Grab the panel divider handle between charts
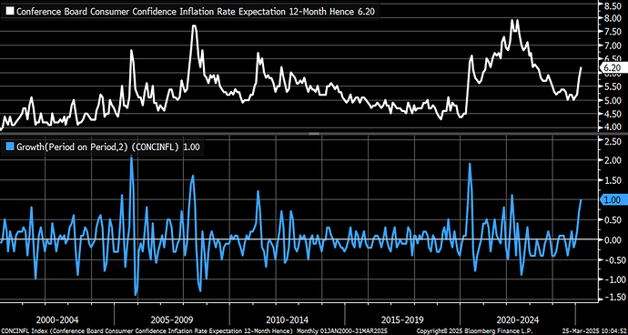This screenshot has height=335, width=628. coord(314,134)
